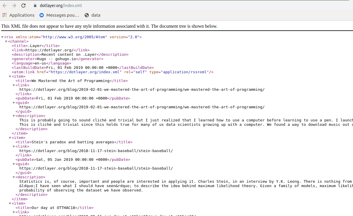Image resolution: width=353 pixels, height=216 pixels.
Task: Click the atom:link href line
Action: pos(112,72)
